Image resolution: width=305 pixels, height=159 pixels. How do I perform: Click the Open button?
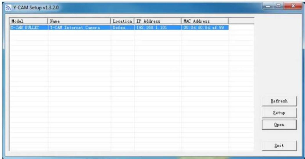(279, 125)
